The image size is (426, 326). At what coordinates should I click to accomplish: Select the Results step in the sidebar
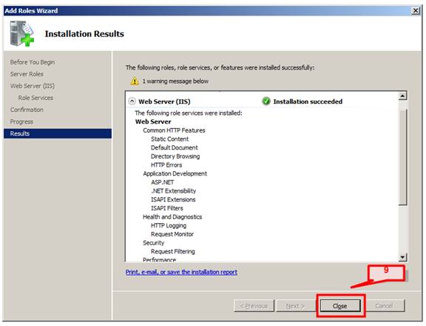point(58,133)
